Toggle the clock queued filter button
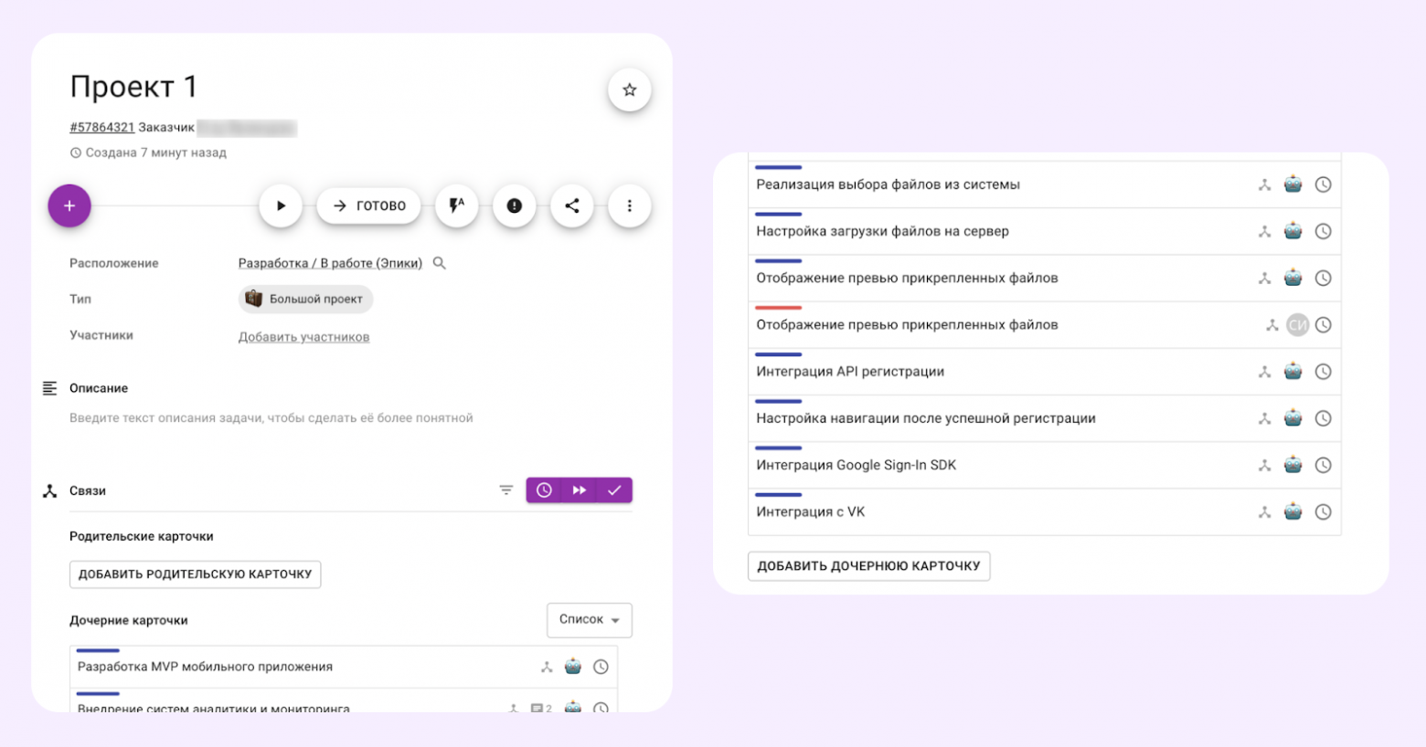The height and width of the screenshot is (747, 1426). pos(544,490)
